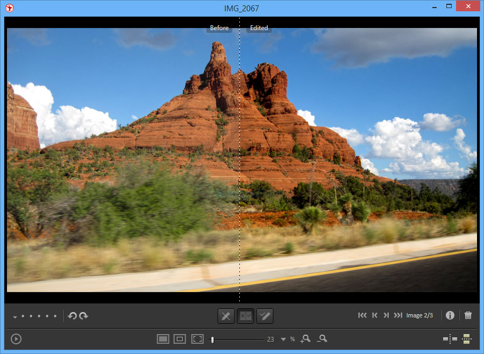Select the partial-accept edits button
Image resolution: width=484 pixels, height=354 pixels.
click(x=245, y=316)
